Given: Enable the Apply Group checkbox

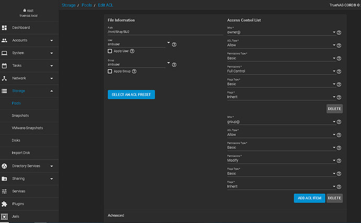Looking at the screenshot, I should pyautogui.click(x=110, y=71).
